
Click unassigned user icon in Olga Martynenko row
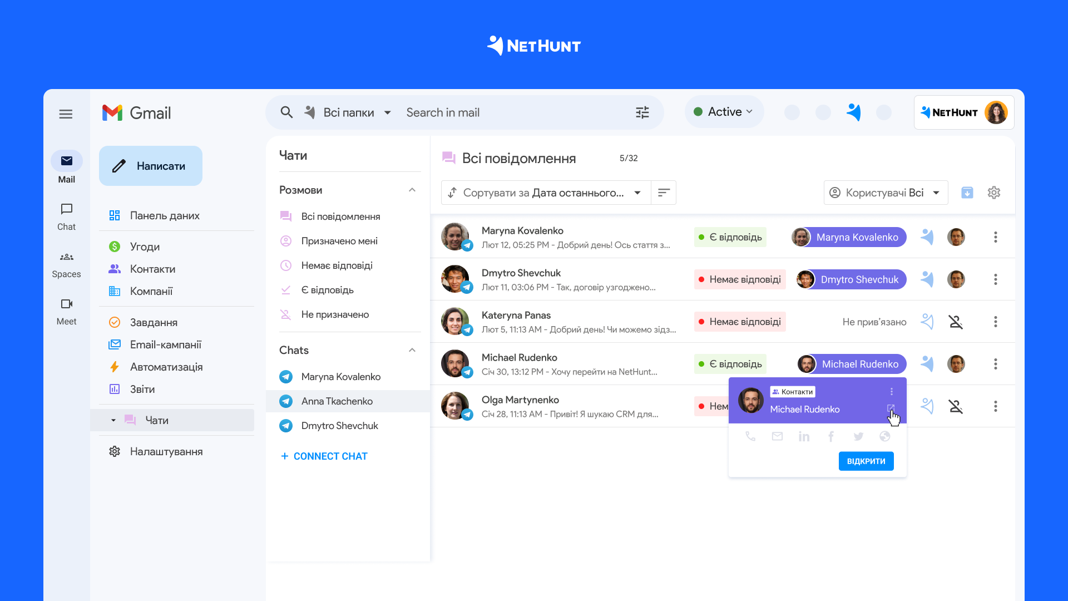click(956, 406)
